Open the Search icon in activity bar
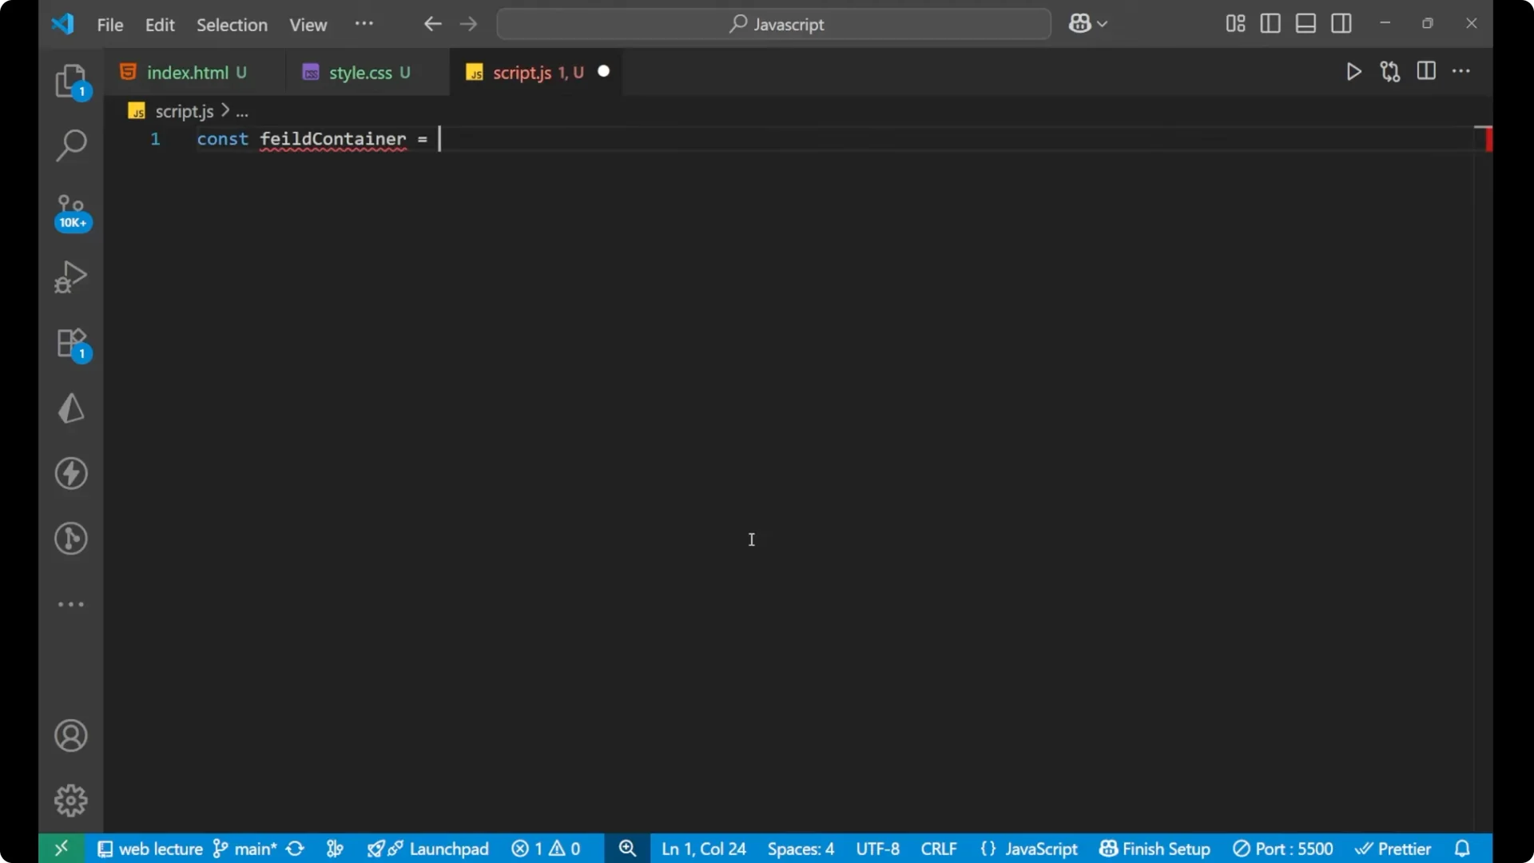The height and width of the screenshot is (863, 1534). click(x=71, y=145)
